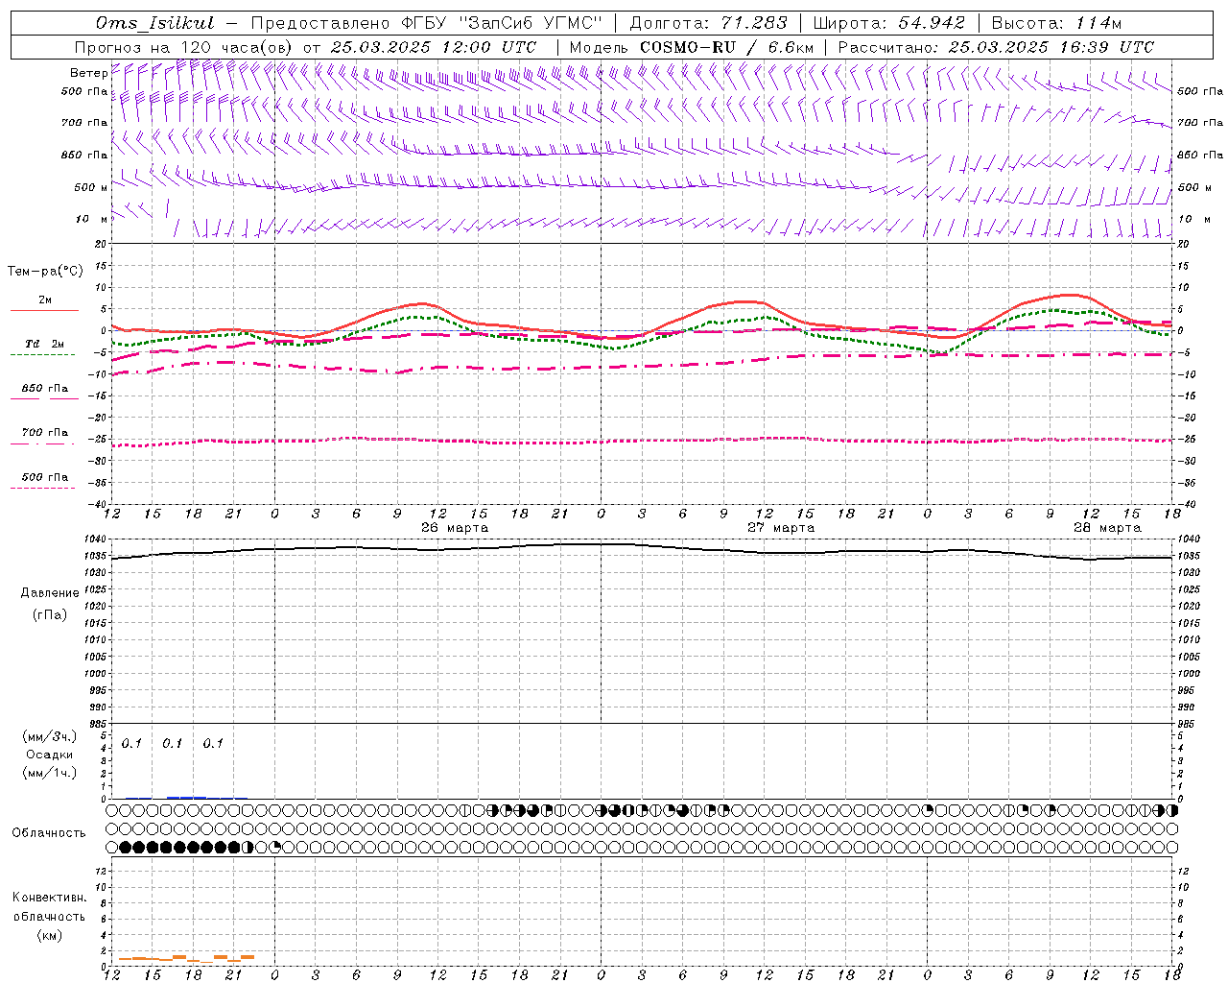Click the station name Oms_Isilkul in the header
This screenshot has width=1228, height=983.
tap(153, 23)
